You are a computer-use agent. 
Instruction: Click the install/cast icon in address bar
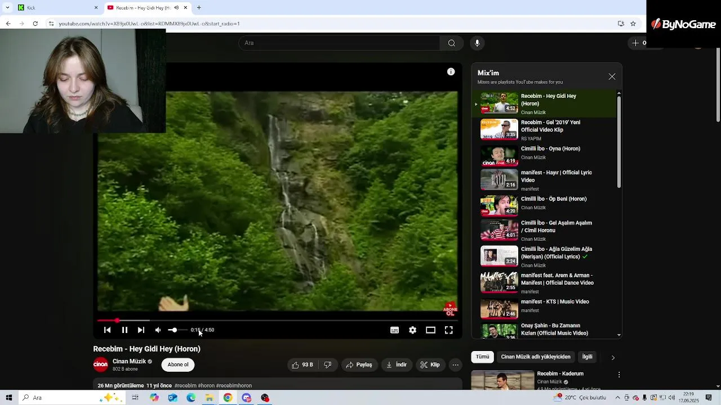tap(621, 24)
